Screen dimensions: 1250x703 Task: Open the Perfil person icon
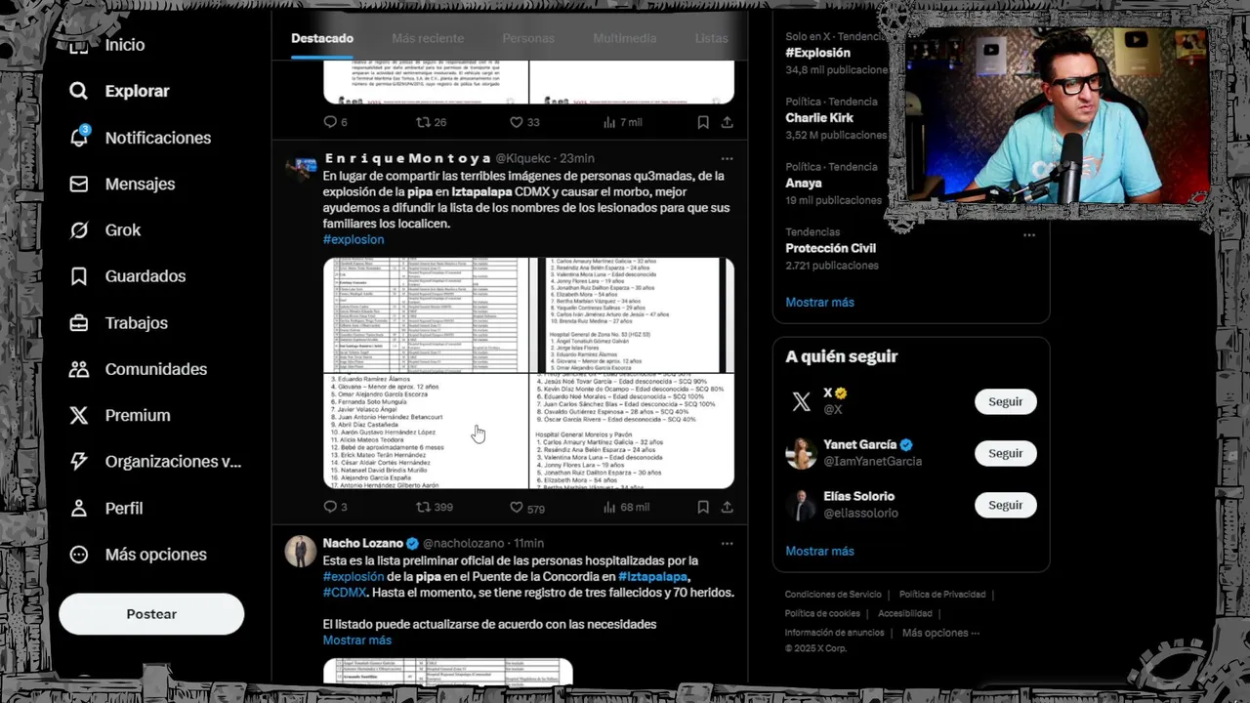click(x=79, y=508)
